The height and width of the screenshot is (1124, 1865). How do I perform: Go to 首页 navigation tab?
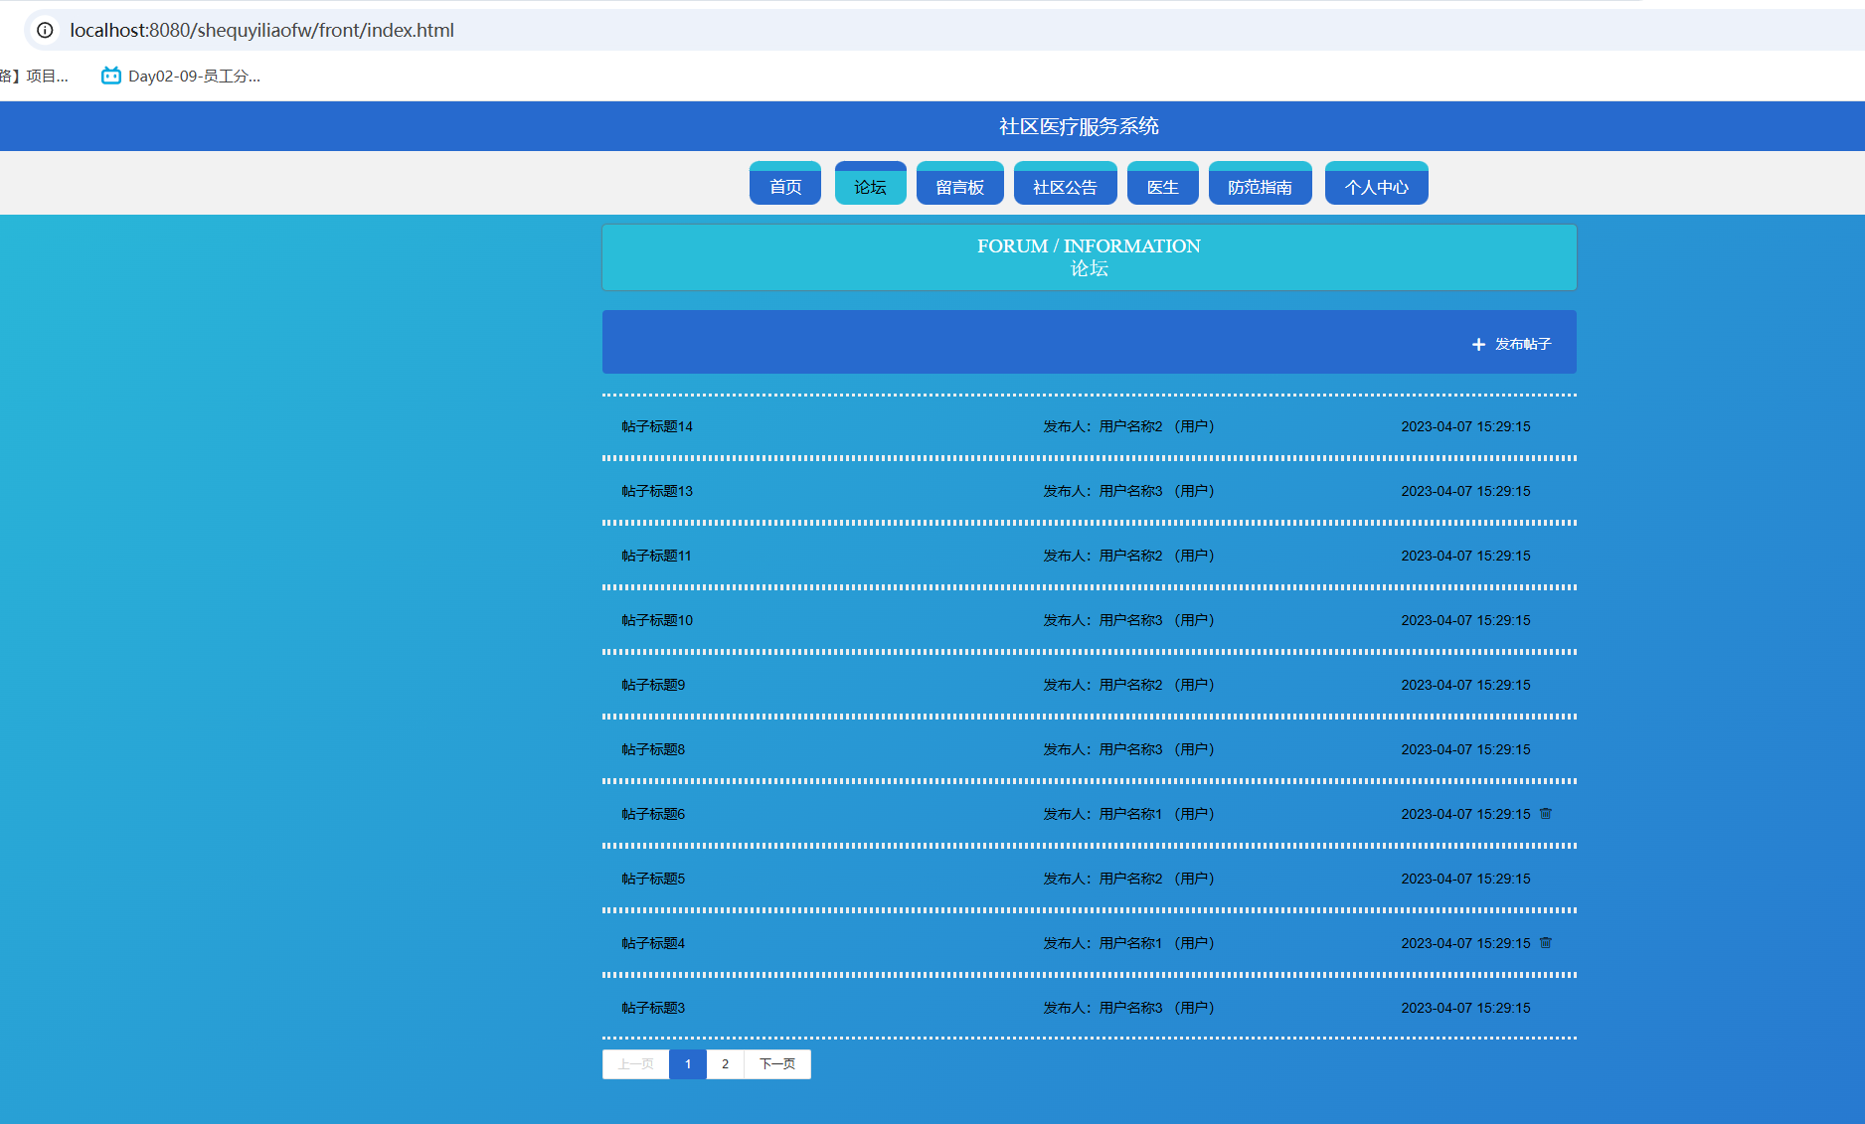tap(785, 184)
